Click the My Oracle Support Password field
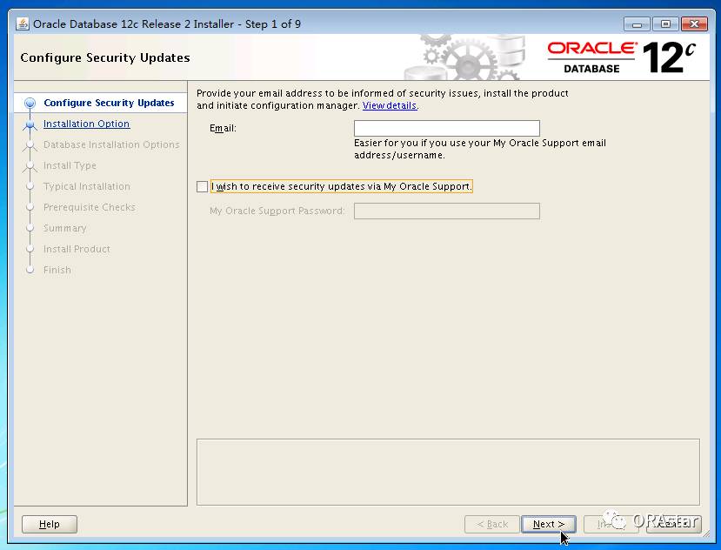 (x=446, y=211)
